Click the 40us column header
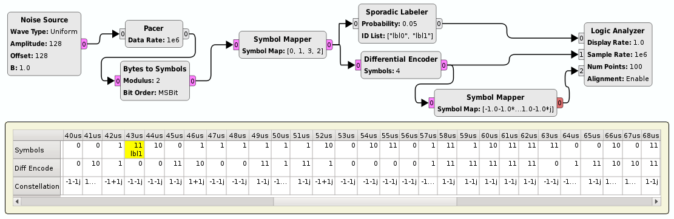This screenshot has width=674, height=219. (73, 136)
